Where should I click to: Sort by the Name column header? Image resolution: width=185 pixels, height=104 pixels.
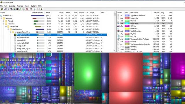tap(15, 12)
